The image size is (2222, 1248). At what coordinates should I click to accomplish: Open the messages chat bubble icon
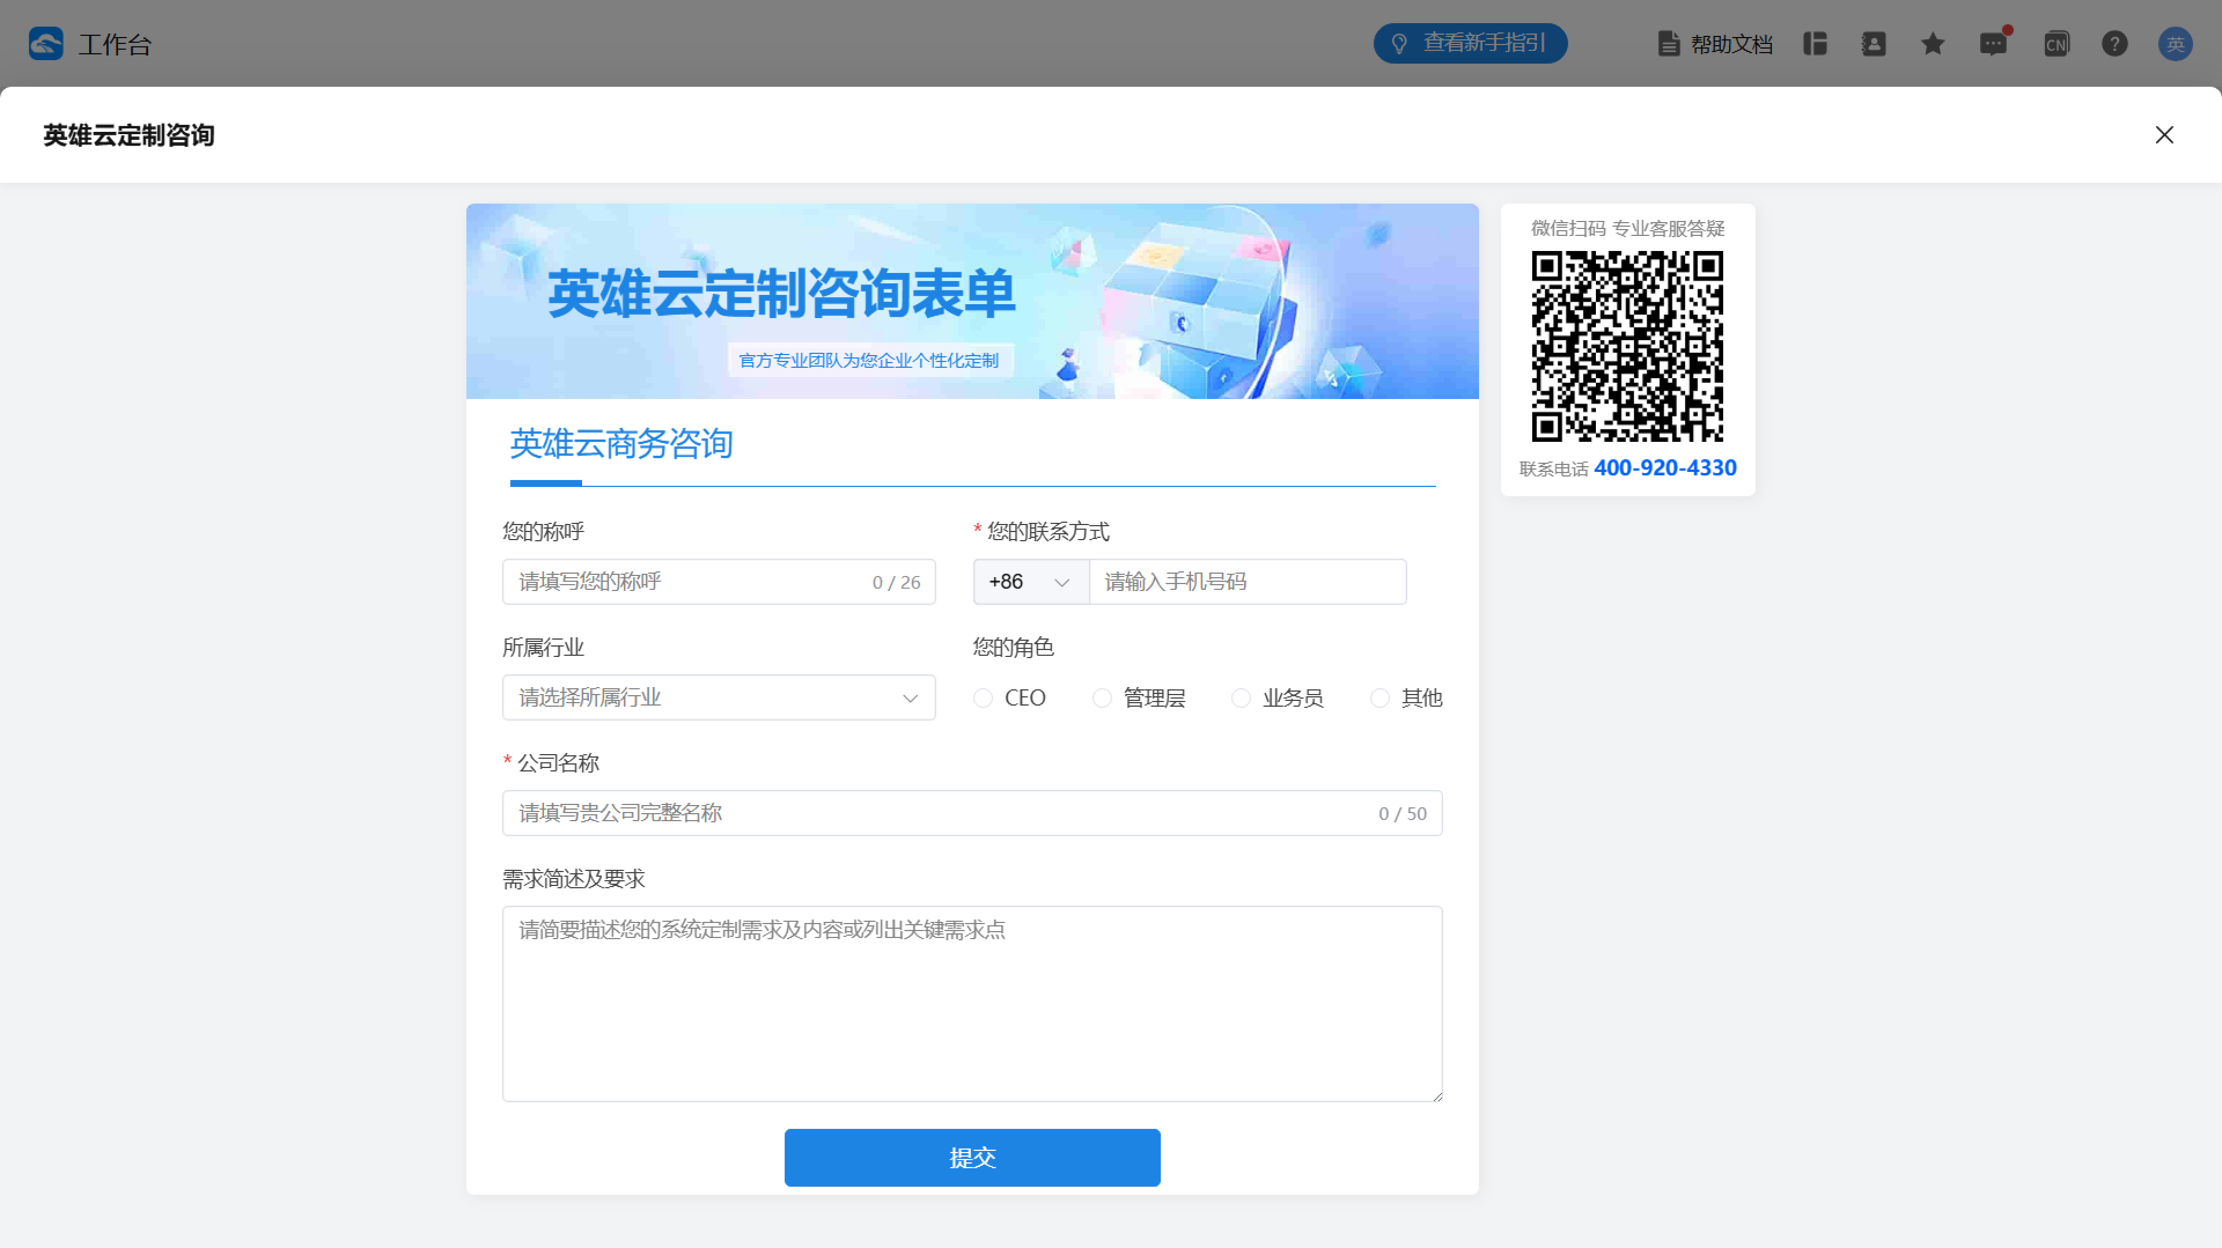(x=1992, y=43)
